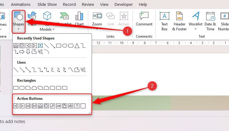Open the Icons library with duck icon
229x131 pixels.
click(32, 19)
